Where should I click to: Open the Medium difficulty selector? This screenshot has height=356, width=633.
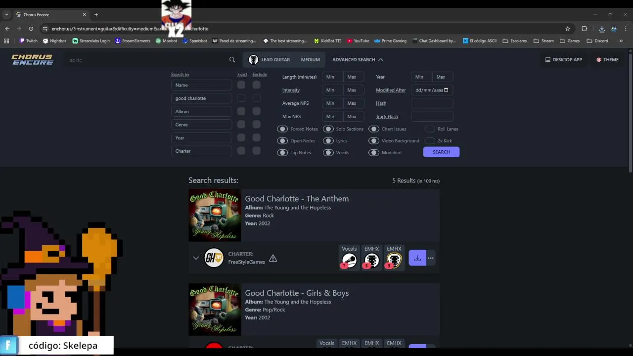[311, 60]
